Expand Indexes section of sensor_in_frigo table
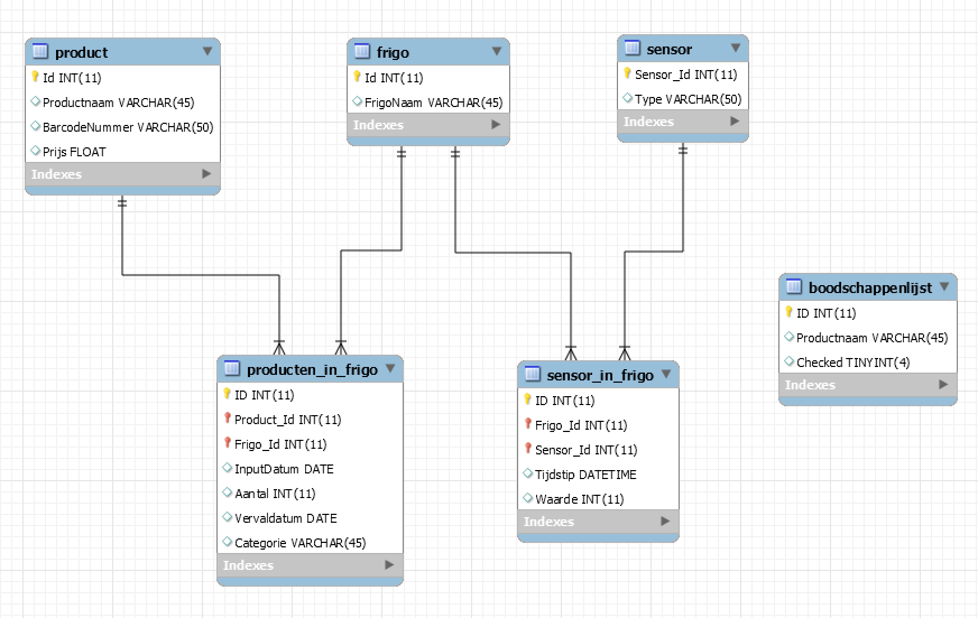Image resolution: width=978 pixels, height=618 pixels. 665,521
